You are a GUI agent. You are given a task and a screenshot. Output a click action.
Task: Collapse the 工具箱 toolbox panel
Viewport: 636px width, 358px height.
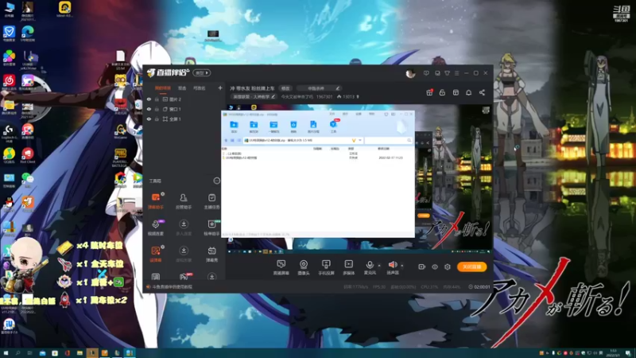216,181
